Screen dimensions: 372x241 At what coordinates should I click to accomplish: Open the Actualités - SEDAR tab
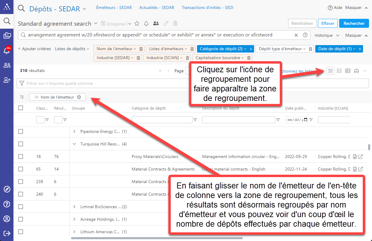(157, 7)
